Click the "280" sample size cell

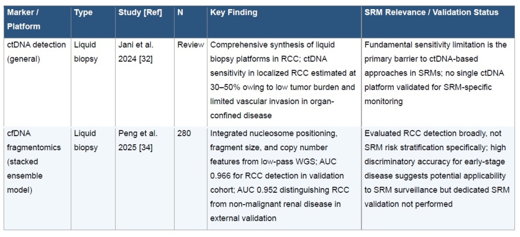pos(184,134)
